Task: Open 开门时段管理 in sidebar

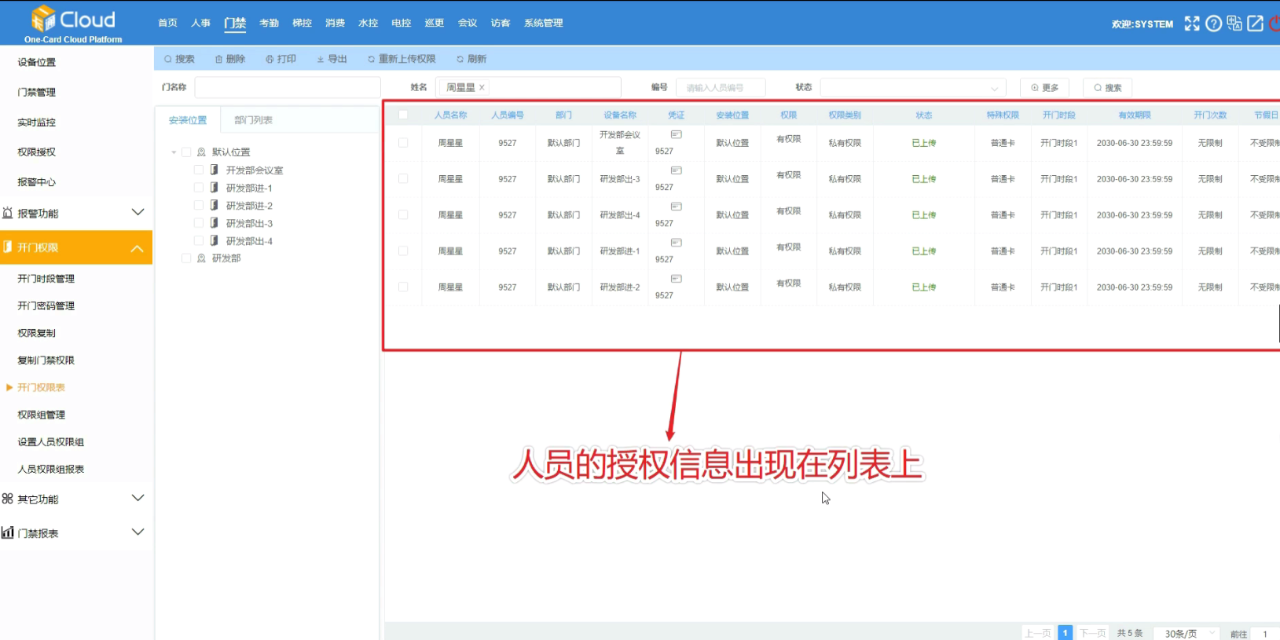Action: click(46, 279)
